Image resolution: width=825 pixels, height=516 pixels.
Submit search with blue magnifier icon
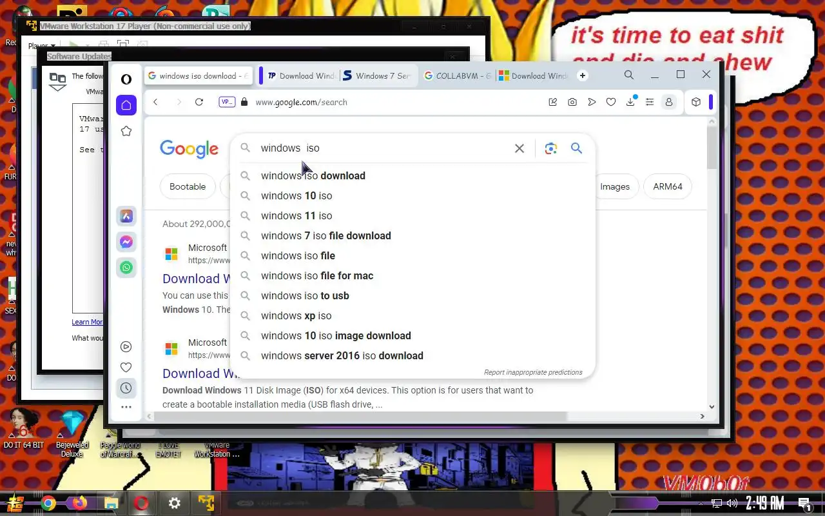[x=576, y=148]
